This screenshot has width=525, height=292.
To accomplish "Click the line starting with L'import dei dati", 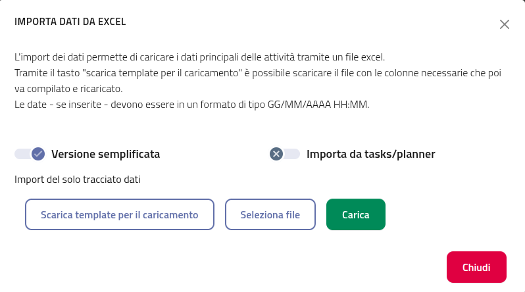I will (x=199, y=57).
